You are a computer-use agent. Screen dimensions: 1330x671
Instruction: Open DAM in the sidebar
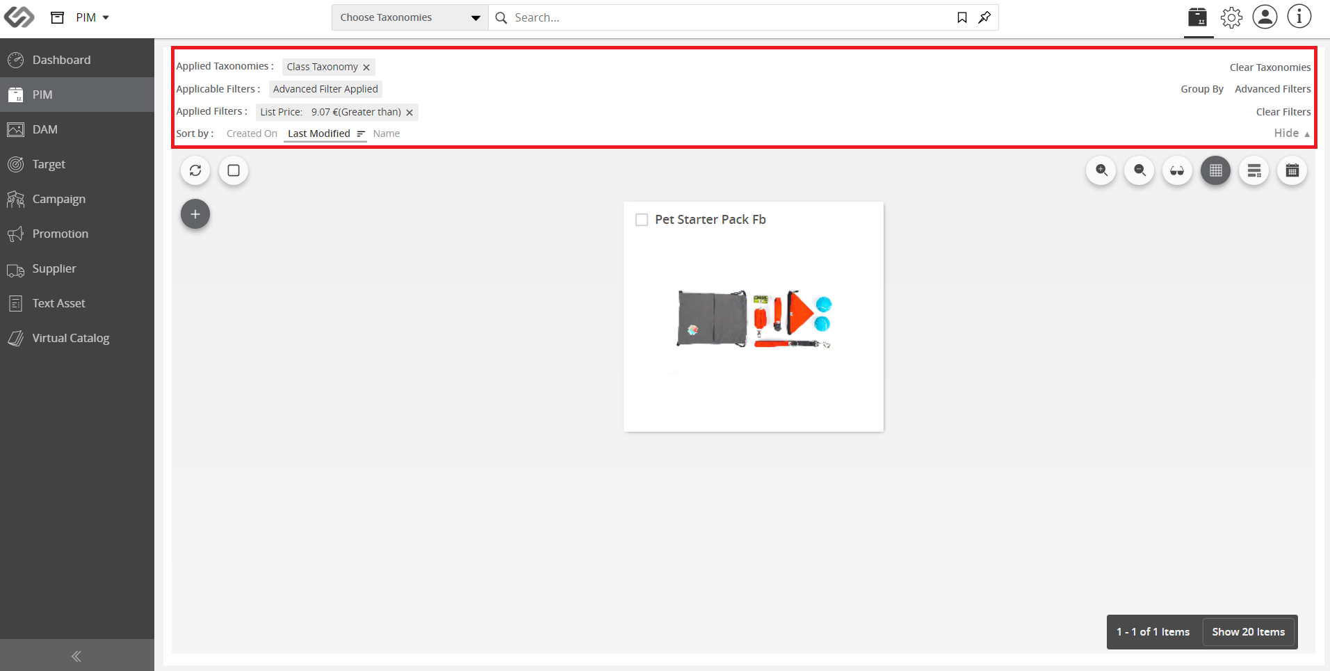click(77, 129)
